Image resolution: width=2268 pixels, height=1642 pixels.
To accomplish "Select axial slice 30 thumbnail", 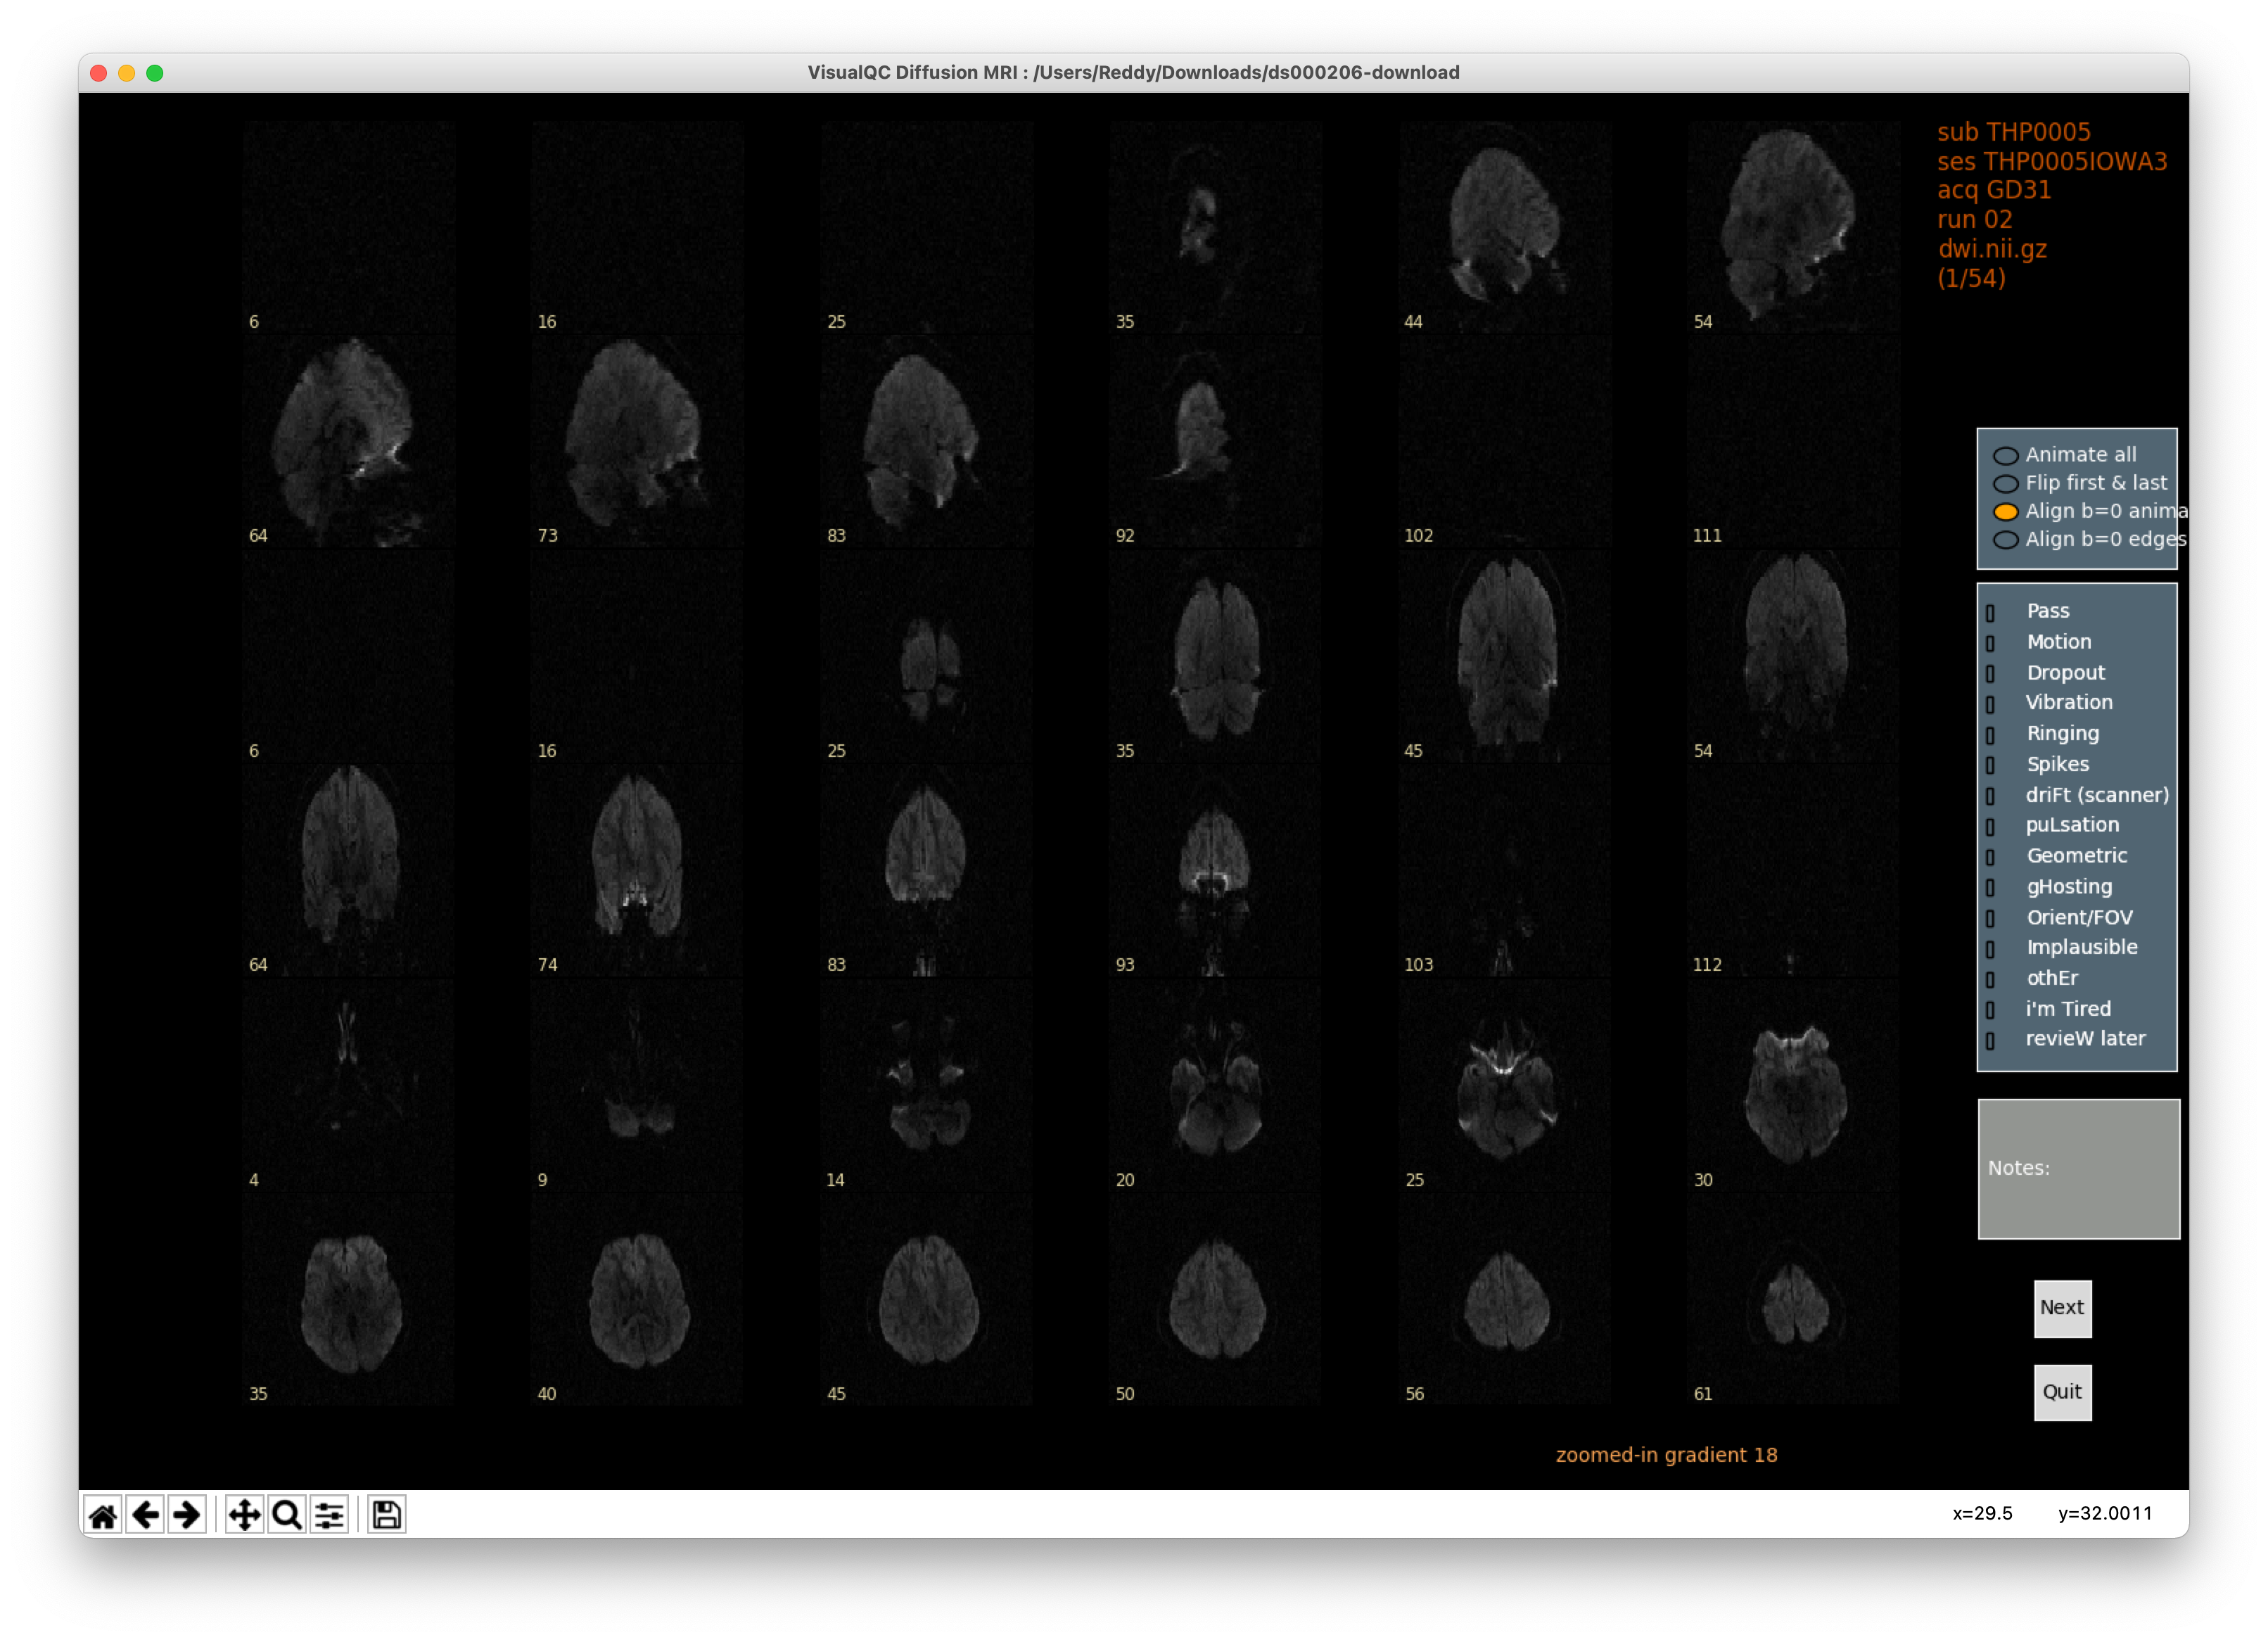I will [1794, 1085].
